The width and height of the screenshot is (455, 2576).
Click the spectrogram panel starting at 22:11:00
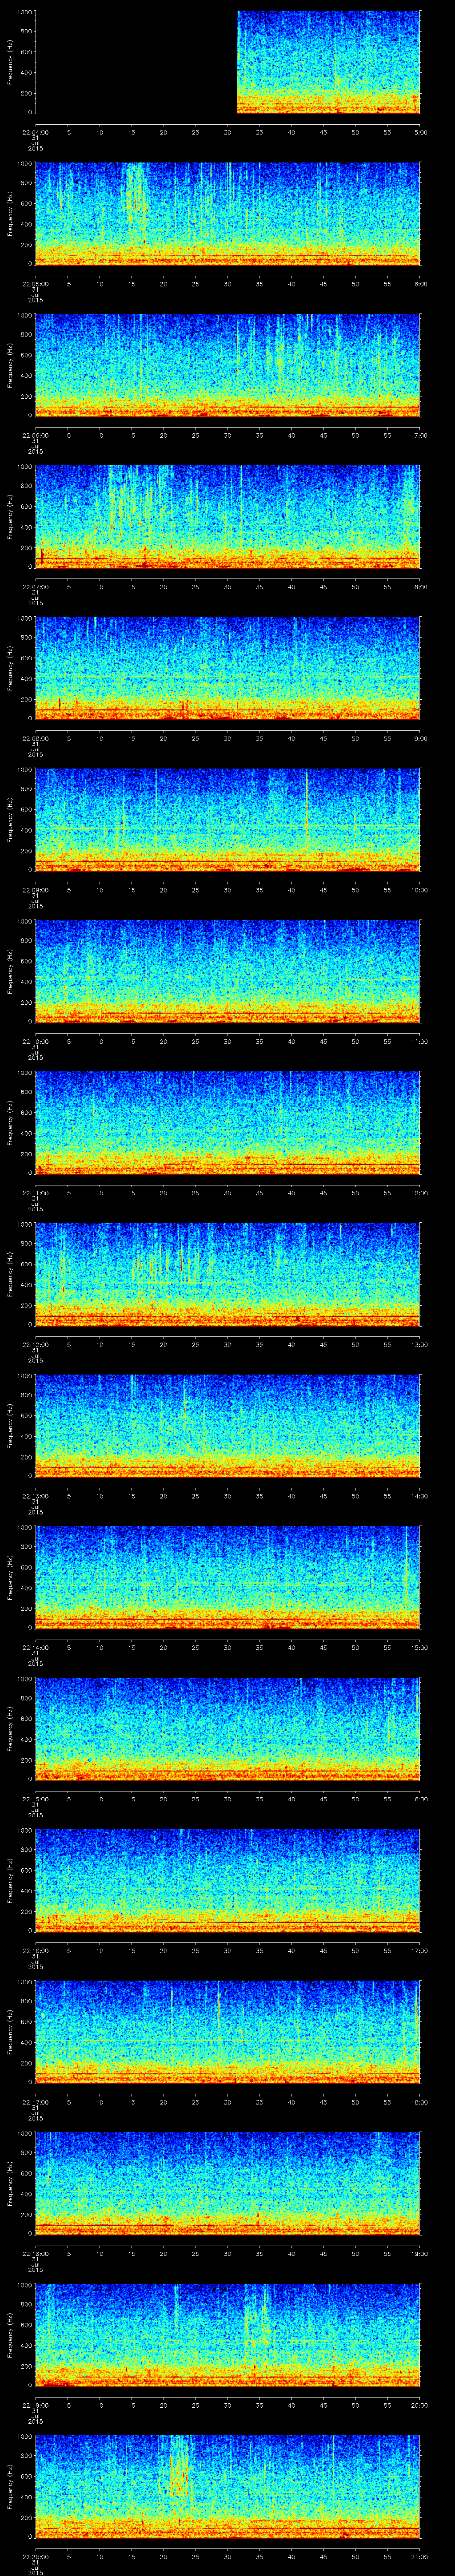pyautogui.click(x=227, y=1123)
